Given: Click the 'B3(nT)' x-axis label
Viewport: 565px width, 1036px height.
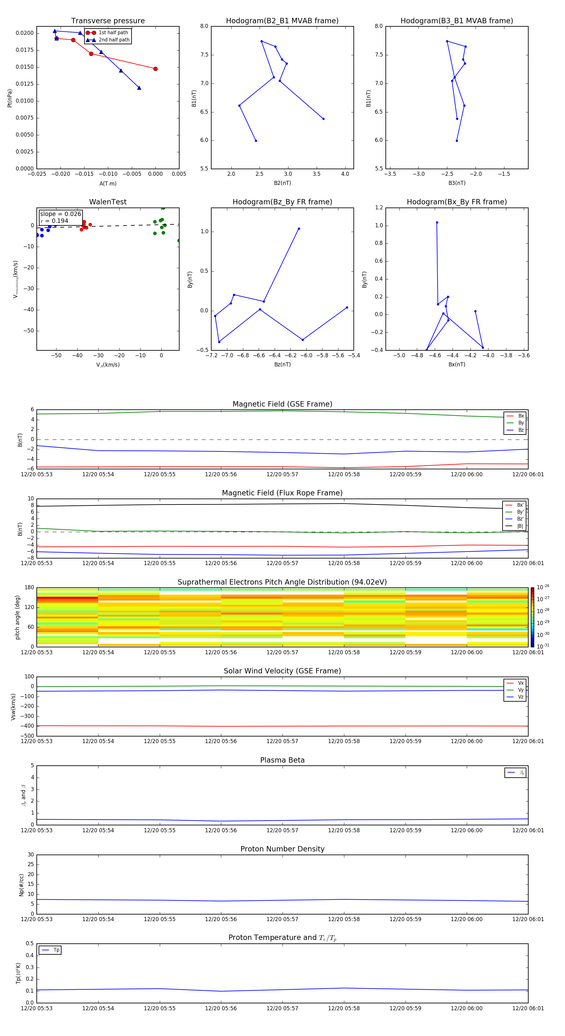Looking at the screenshot, I should (457, 183).
